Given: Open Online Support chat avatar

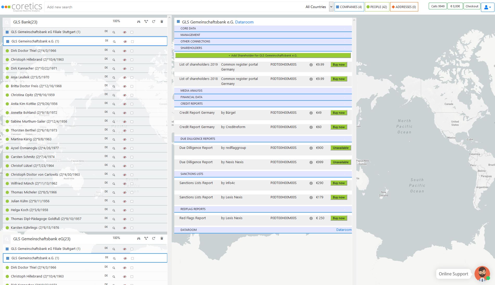Looking at the screenshot, I should pos(482,274).
